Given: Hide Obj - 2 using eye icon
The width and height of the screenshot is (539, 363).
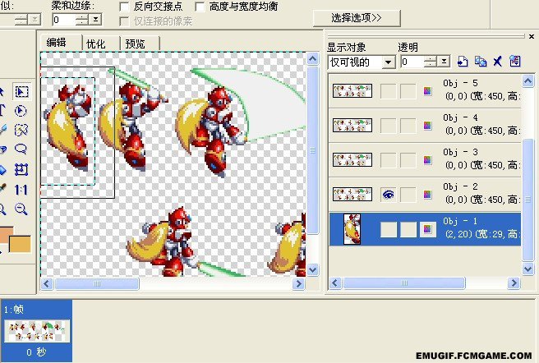Looking at the screenshot, I should pyautogui.click(x=389, y=195).
